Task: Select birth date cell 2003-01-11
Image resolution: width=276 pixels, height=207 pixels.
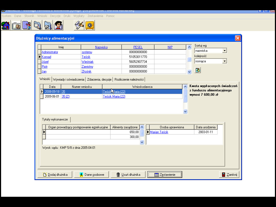Action: [206, 132]
